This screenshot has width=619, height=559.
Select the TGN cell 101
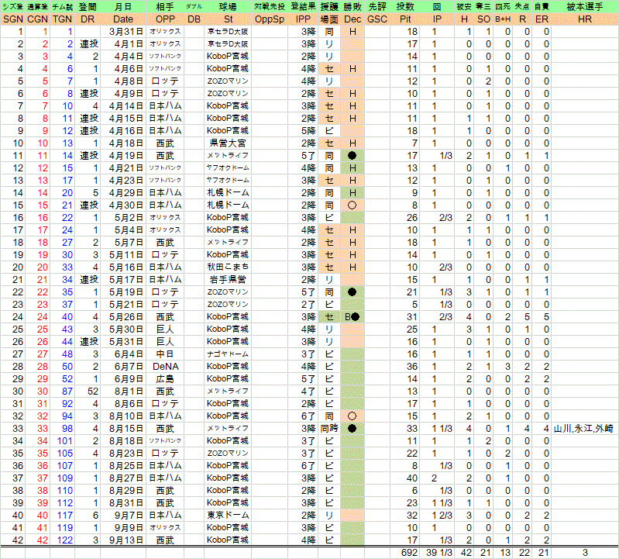click(63, 441)
